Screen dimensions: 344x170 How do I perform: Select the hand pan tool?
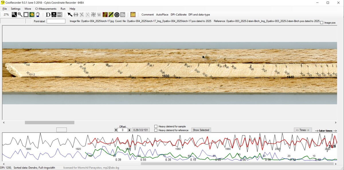pyautogui.click(x=38, y=15)
